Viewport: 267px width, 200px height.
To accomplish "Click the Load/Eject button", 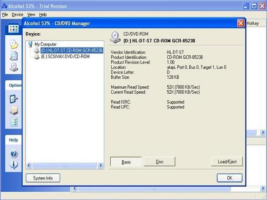I will click(x=227, y=162).
